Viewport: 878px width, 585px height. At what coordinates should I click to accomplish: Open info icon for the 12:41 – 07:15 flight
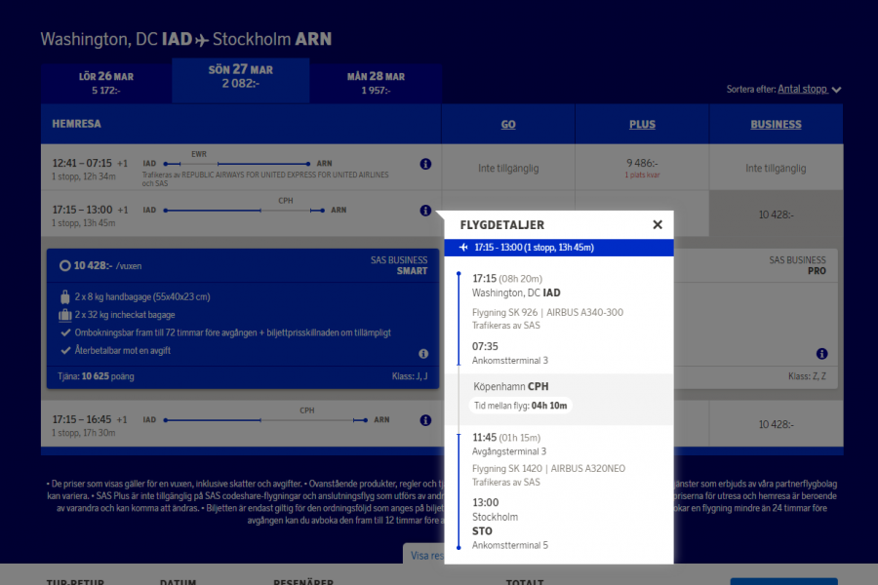point(425,165)
